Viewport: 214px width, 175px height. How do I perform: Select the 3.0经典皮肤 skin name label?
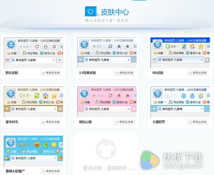point(87,73)
